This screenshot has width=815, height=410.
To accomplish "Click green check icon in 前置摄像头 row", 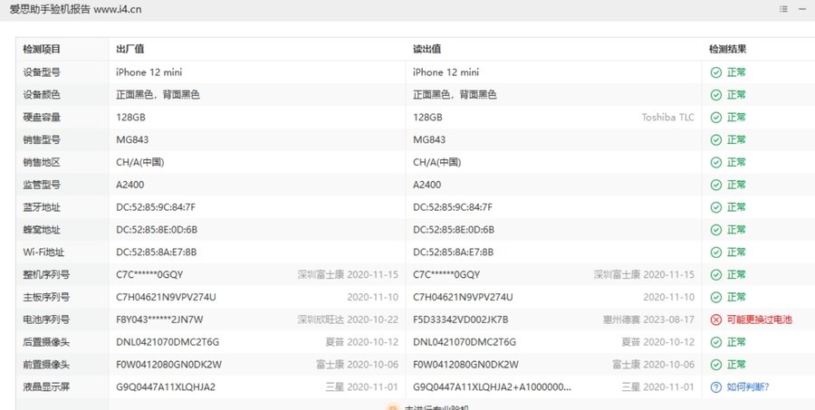I will [715, 364].
